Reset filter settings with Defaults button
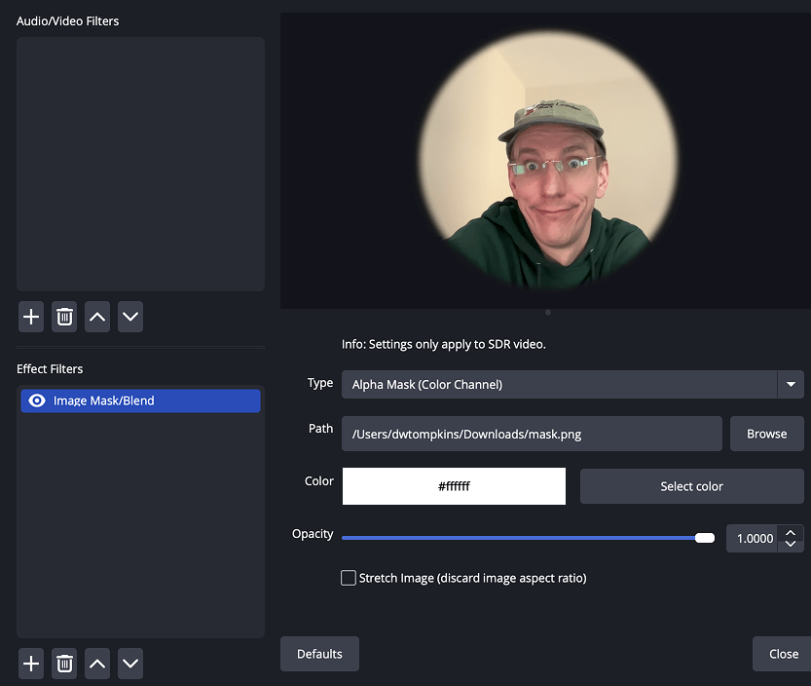Image resolution: width=811 pixels, height=686 pixels. 319,654
